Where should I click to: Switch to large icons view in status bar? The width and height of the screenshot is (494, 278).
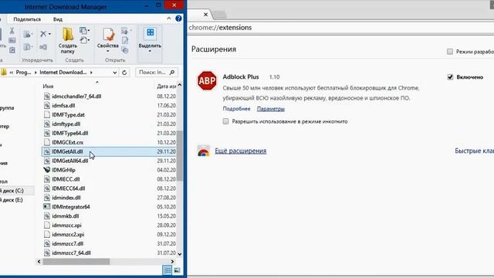tap(177, 270)
